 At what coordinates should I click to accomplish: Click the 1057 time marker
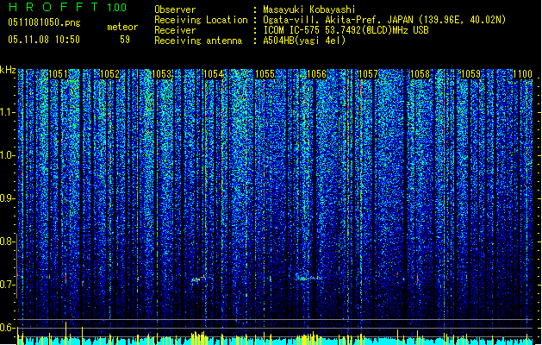[368, 74]
